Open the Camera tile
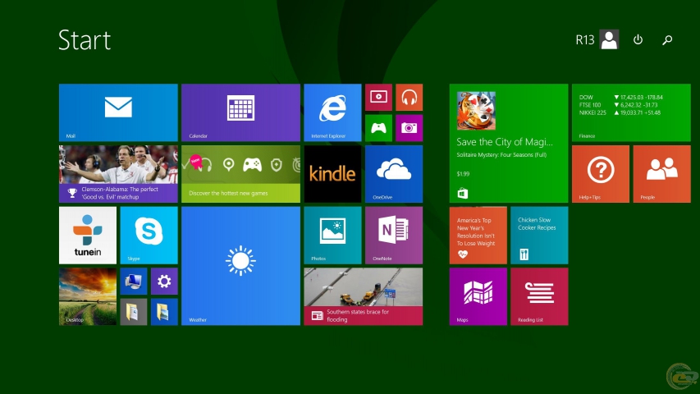The height and width of the screenshot is (394, 700). (x=409, y=128)
